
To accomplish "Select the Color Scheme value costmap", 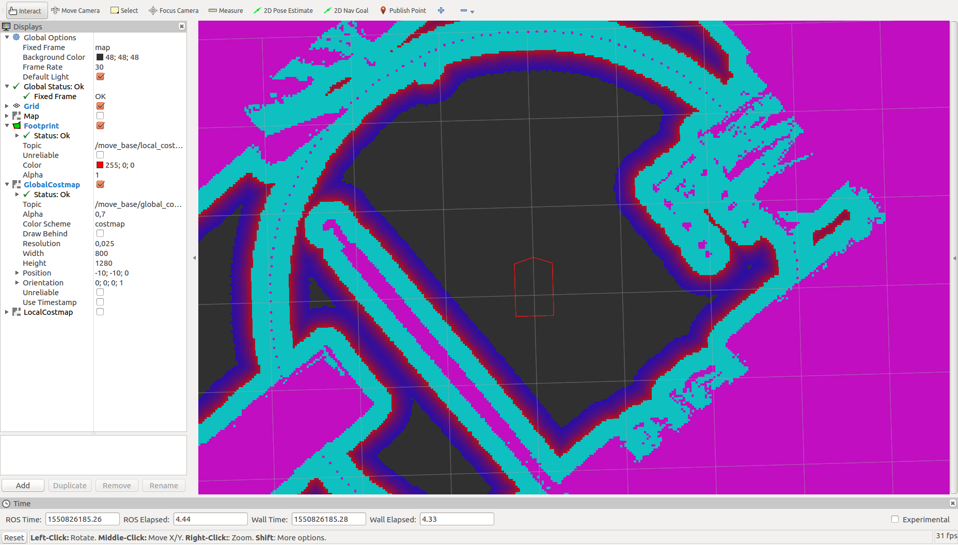I will point(109,223).
